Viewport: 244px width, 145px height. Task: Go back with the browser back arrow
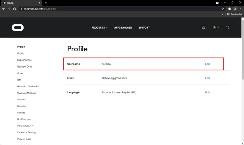[4, 9]
